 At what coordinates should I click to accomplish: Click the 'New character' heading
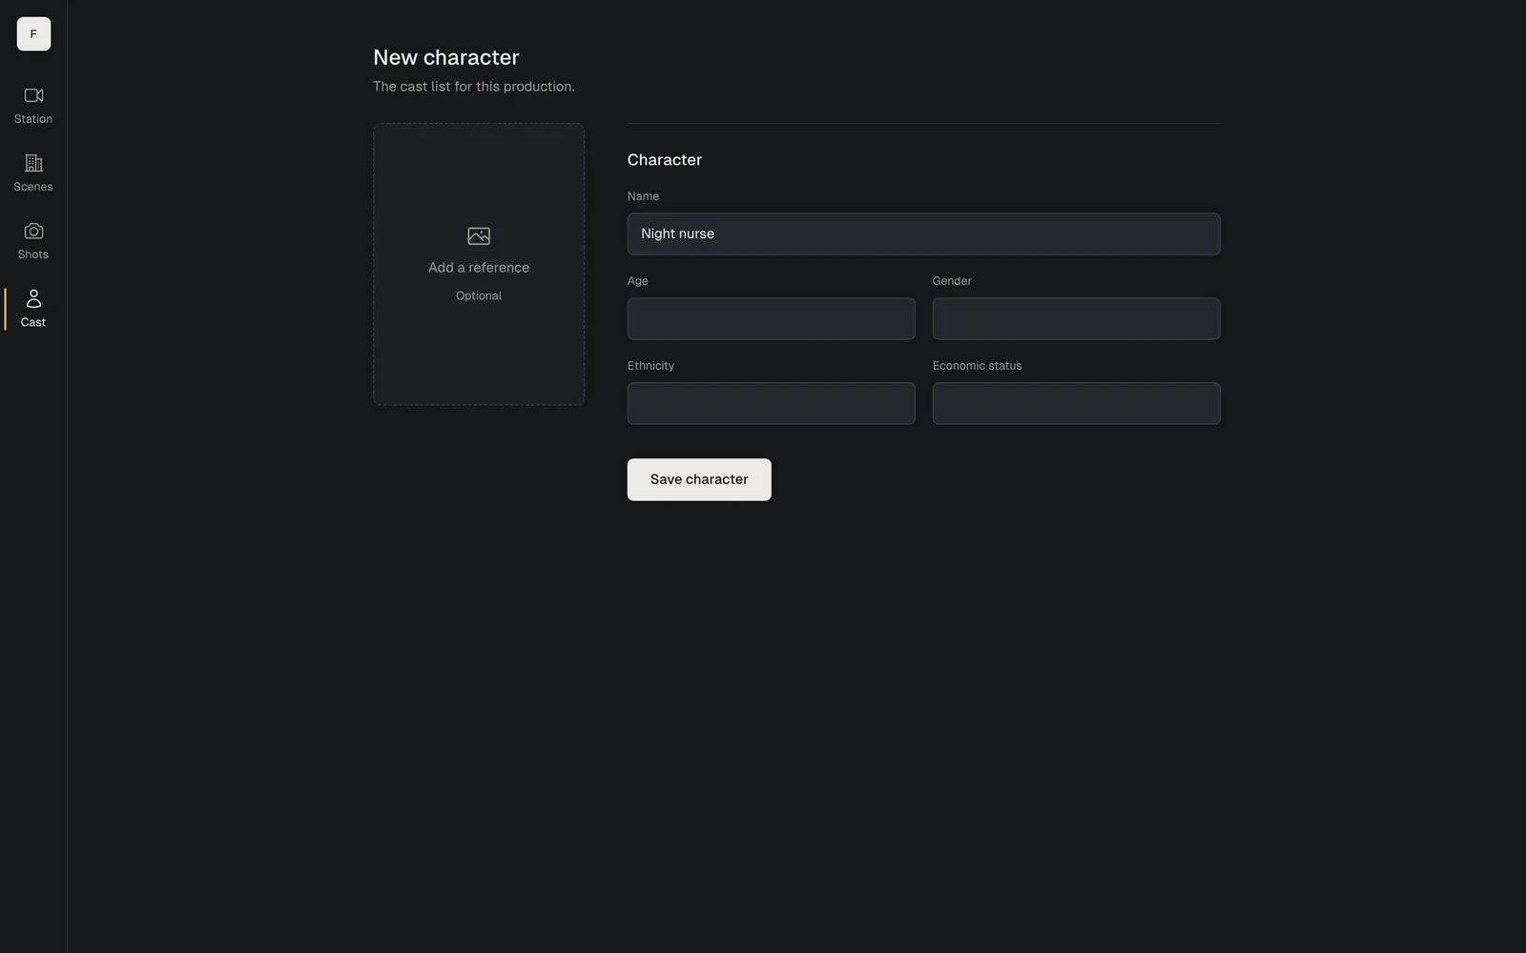pos(446,57)
